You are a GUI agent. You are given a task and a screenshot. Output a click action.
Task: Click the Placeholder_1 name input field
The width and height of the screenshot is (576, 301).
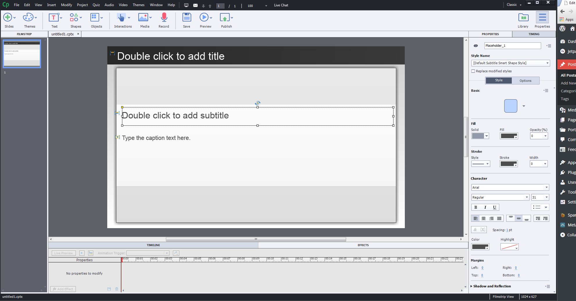tap(513, 46)
